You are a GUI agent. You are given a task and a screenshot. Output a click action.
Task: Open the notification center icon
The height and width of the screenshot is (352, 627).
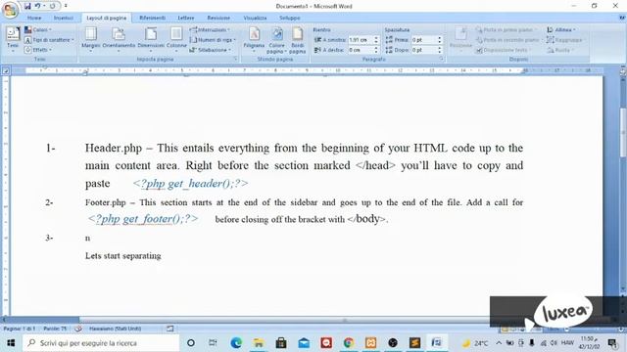pyautogui.click(x=611, y=343)
